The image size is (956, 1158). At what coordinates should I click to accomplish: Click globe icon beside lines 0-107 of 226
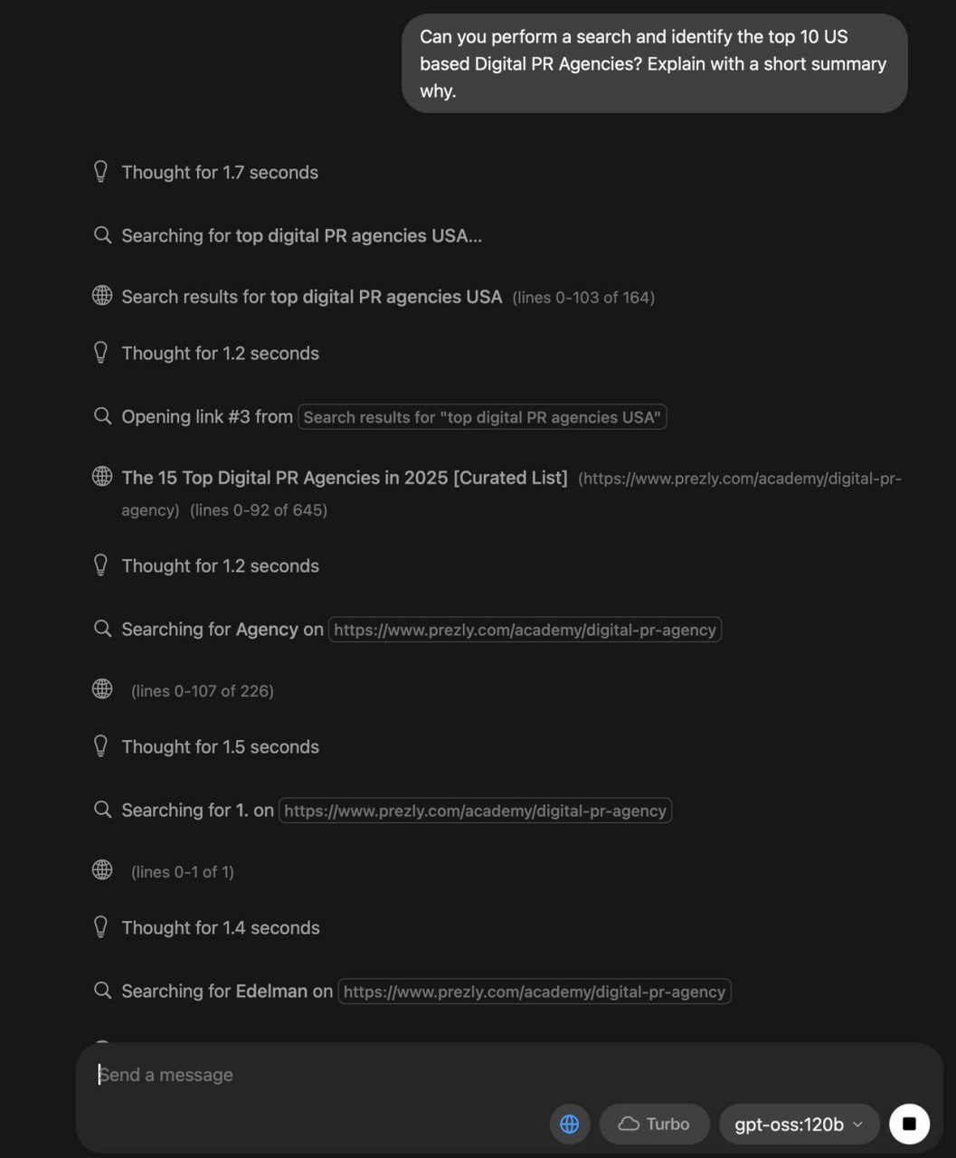[102, 689]
